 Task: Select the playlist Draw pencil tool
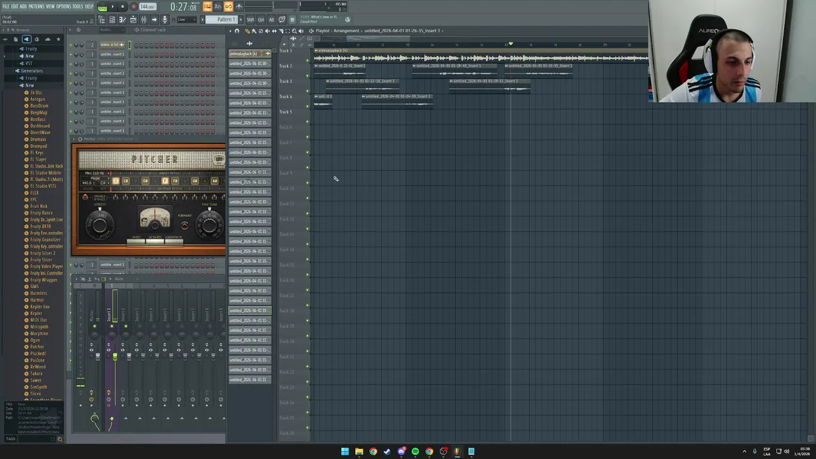247,31
